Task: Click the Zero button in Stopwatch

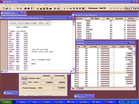Action: [24, 83]
